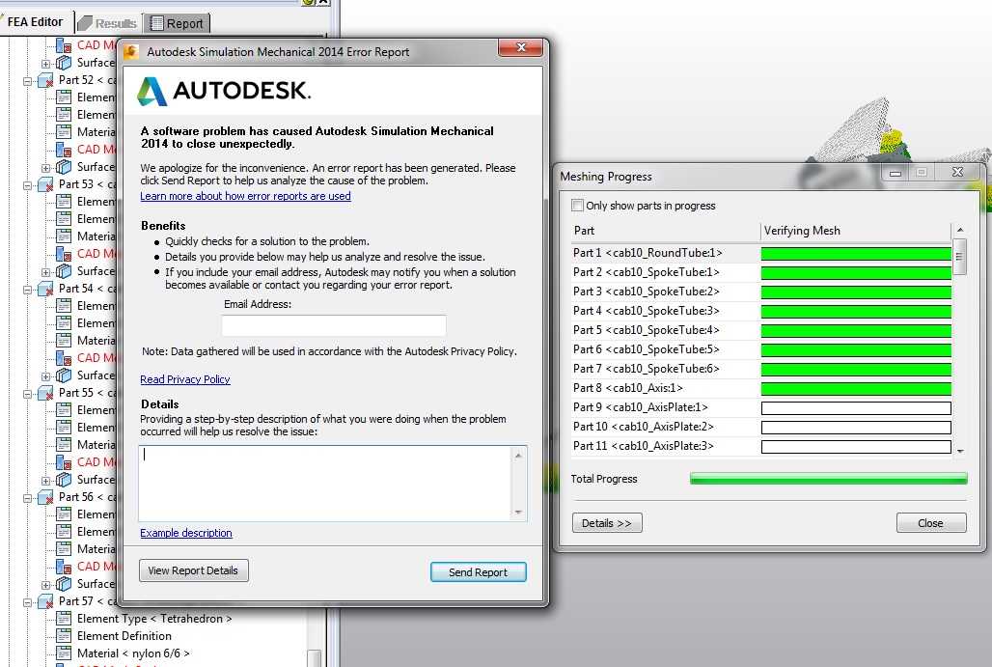This screenshot has height=667, width=992.
Task: Open the Read Privacy Policy link
Action: (x=185, y=379)
